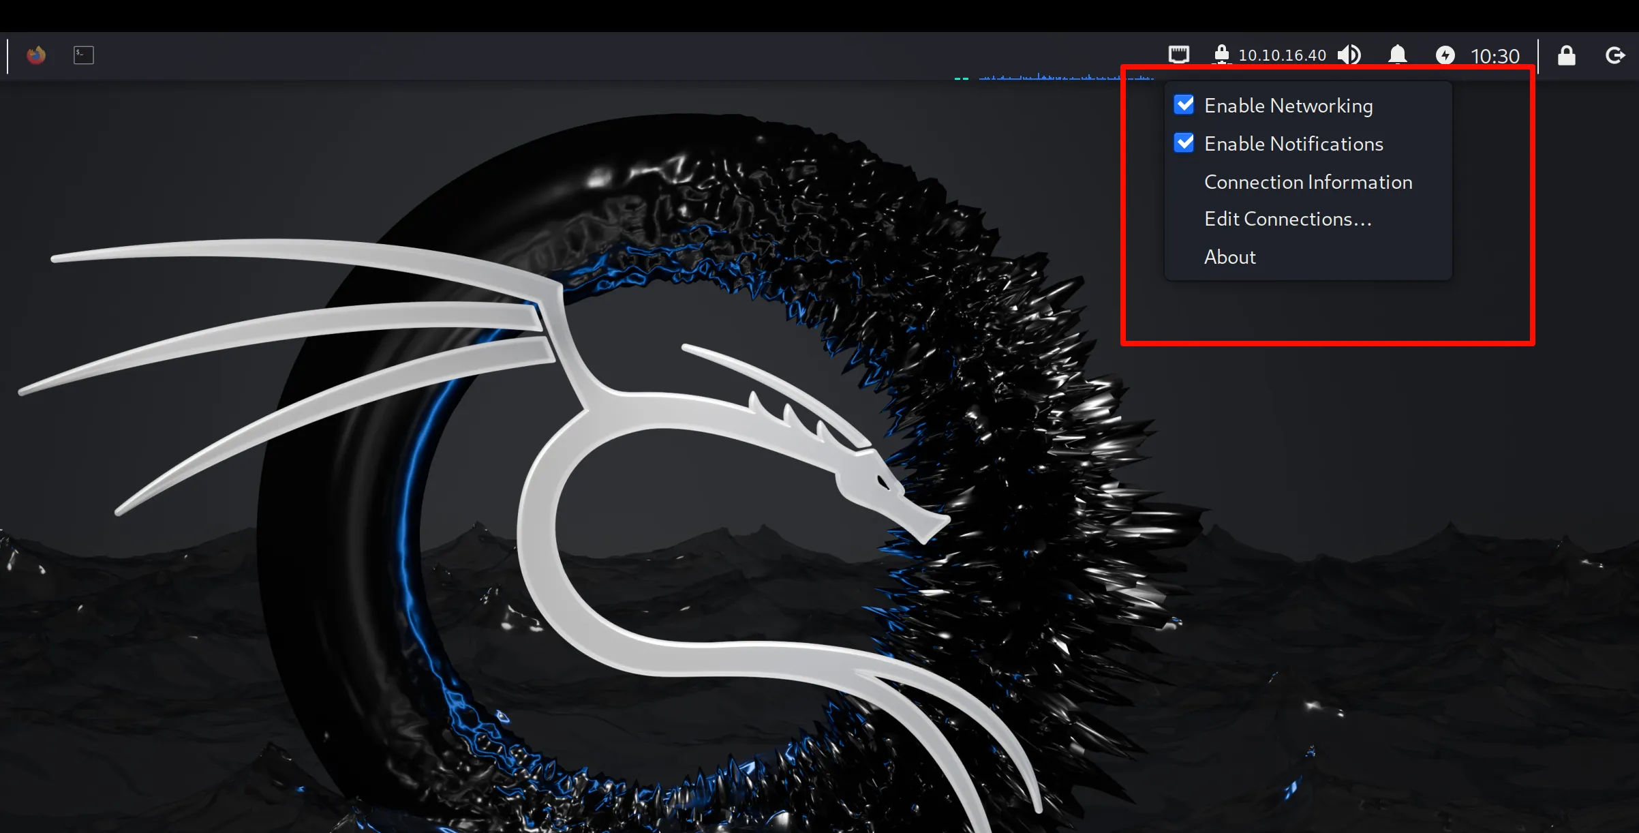Uncheck Enable Networking checkbox
The image size is (1639, 833).
1184,105
